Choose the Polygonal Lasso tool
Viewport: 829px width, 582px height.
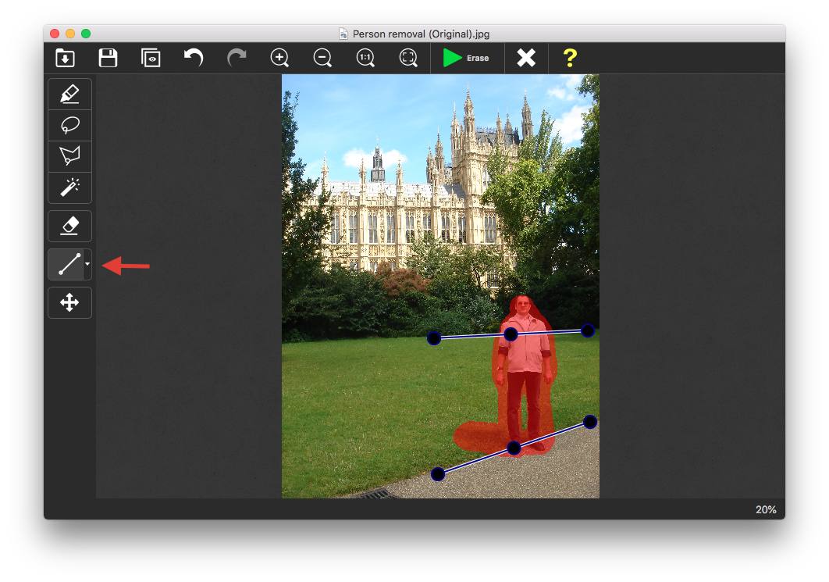pos(69,156)
